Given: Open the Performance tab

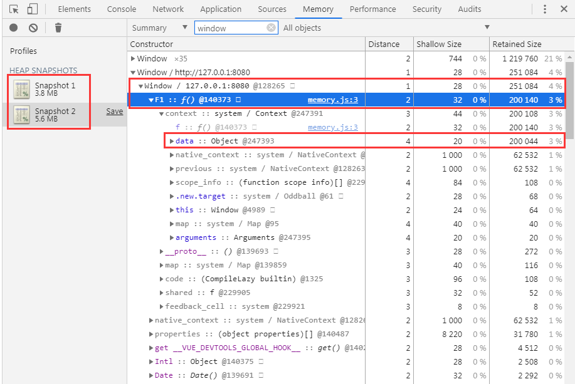Looking at the screenshot, I should click(372, 9).
